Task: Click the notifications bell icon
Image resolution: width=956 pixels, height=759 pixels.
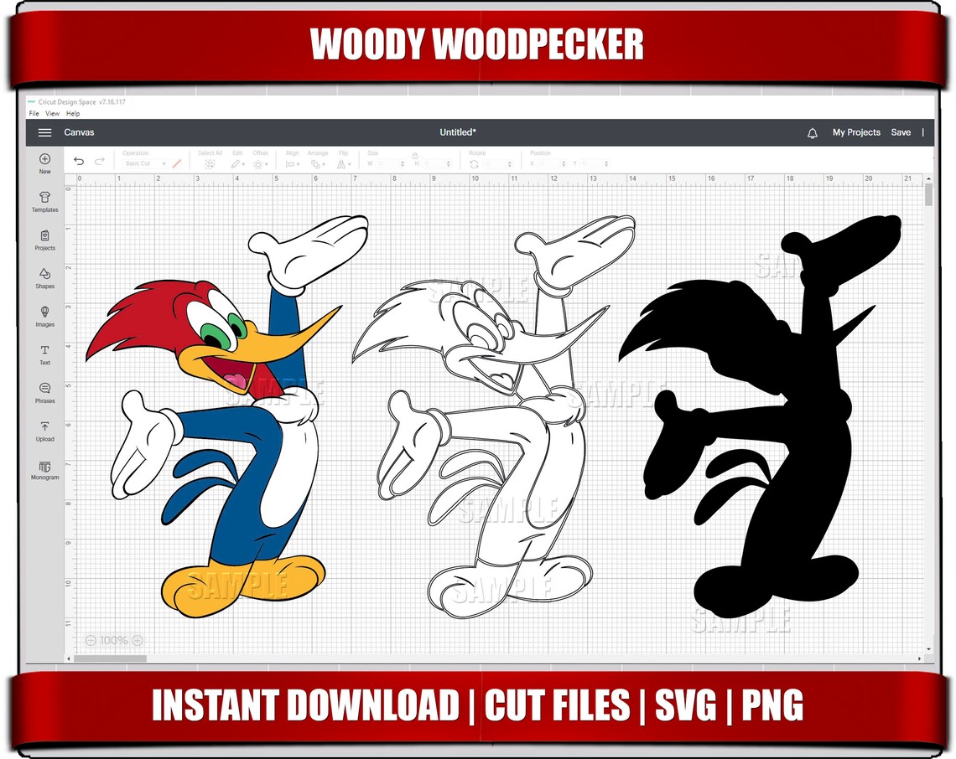Action: pos(812,132)
